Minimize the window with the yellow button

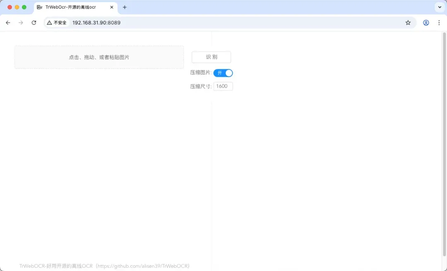[17, 7]
